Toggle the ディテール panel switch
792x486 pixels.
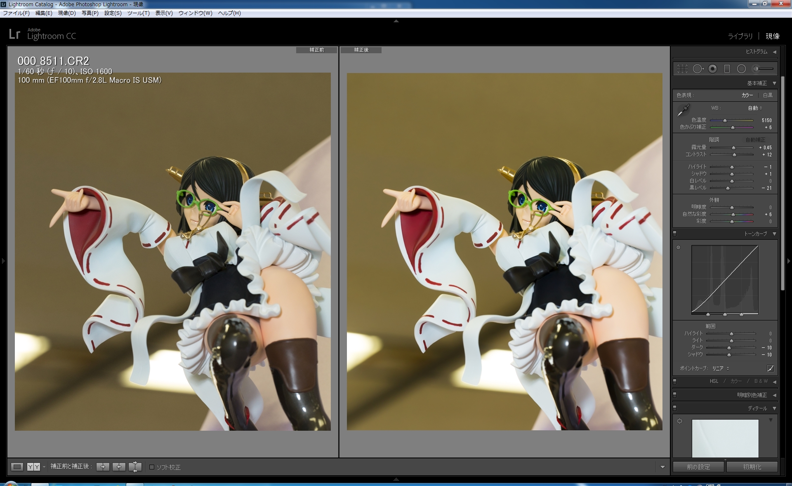point(675,408)
